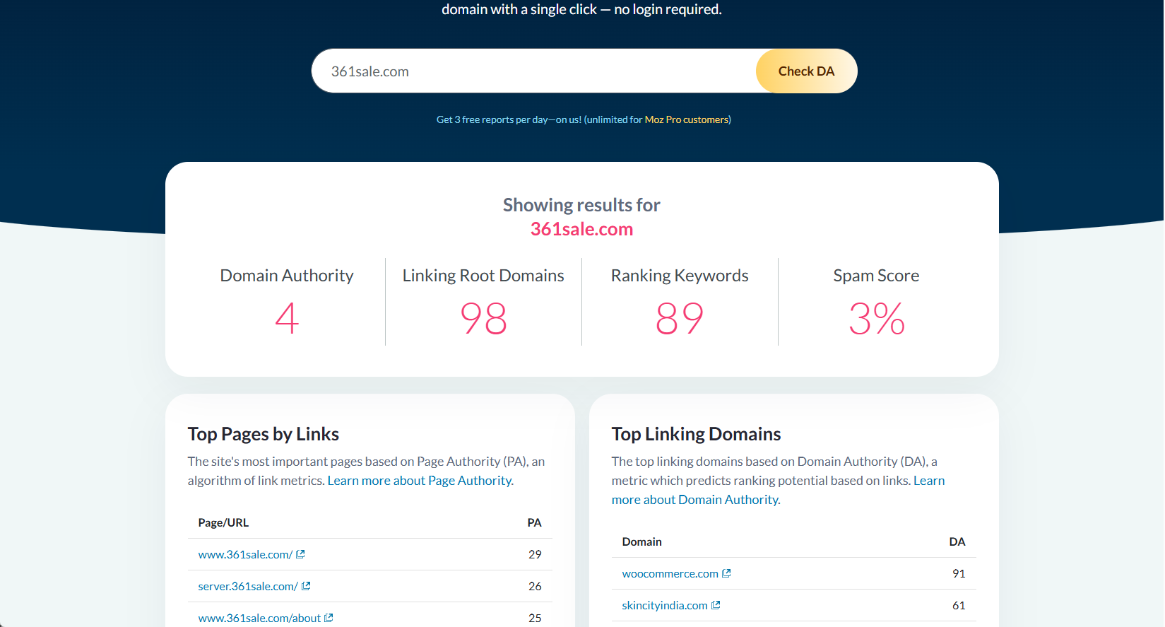Click the Spam Score 3% value
Viewport: 1165px width, 627px height.
(x=876, y=319)
